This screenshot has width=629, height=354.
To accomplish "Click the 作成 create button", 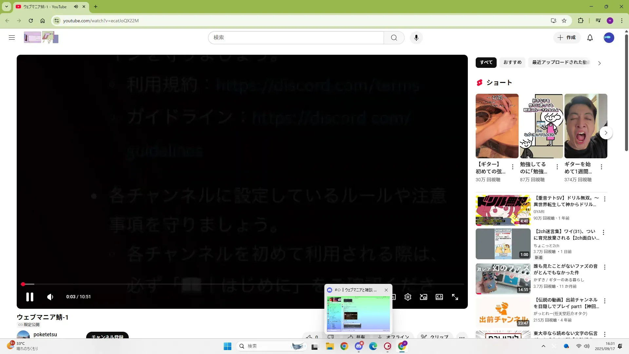I will tap(566, 38).
